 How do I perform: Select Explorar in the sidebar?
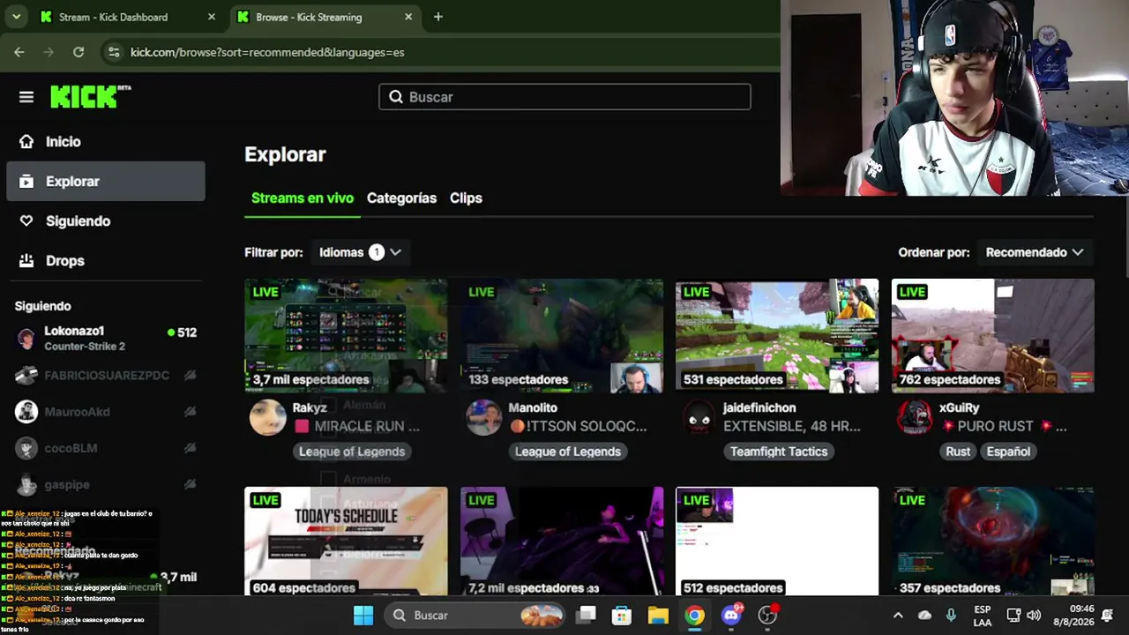coord(106,181)
